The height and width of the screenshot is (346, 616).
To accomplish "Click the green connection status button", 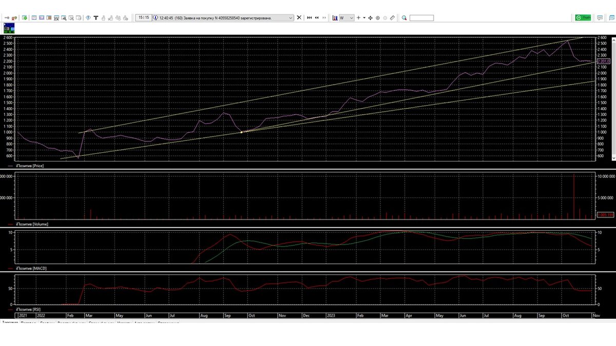I will click(583, 17).
